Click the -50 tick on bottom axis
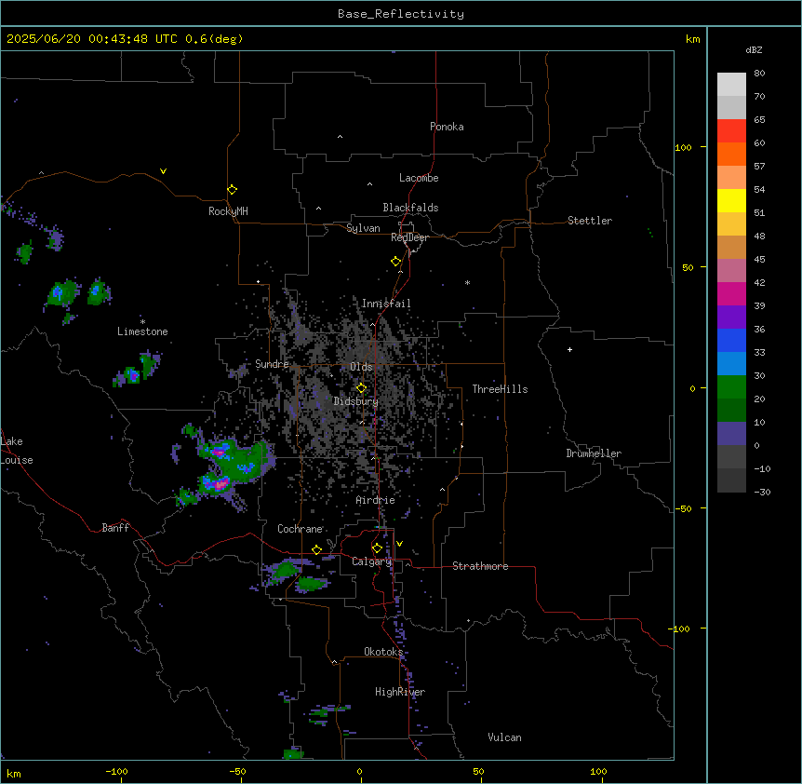Screen dimensions: 802x784 click(237, 771)
